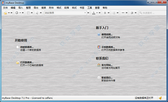Expand overflow chevron after the navigation group
The image size is (168, 102).
23,13
